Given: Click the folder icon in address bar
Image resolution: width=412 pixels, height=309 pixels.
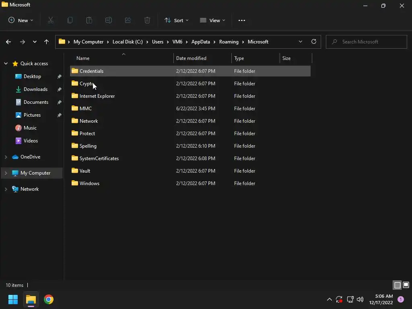Looking at the screenshot, I should click(62, 41).
